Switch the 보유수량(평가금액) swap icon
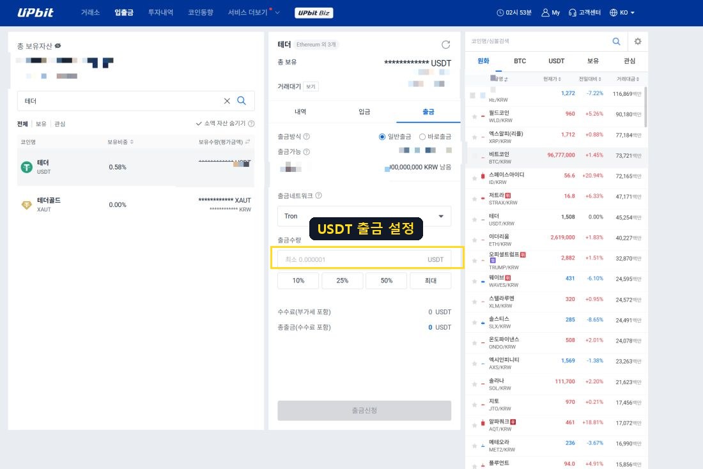 pos(247,142)
